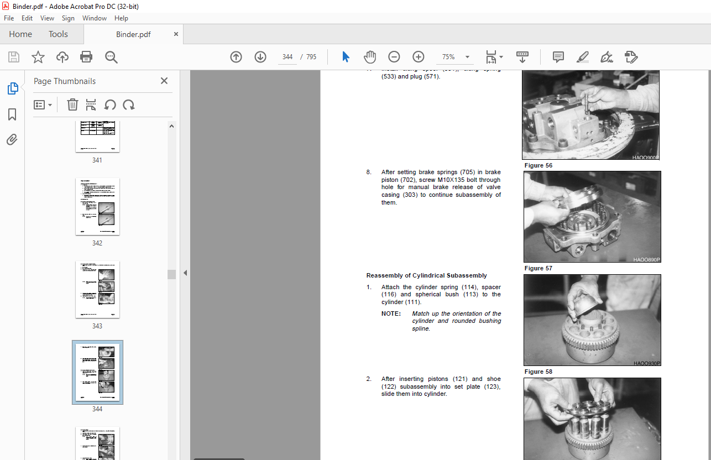This screenshot has width=711, height=460.
Task: Select the highlight text pen tool
Action: click(x=583, y=57)
